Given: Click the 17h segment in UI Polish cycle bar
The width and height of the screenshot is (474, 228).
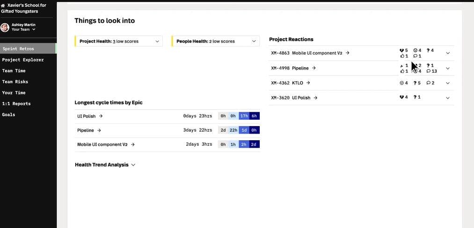Looking at the screenshot, I should (244, 116).
